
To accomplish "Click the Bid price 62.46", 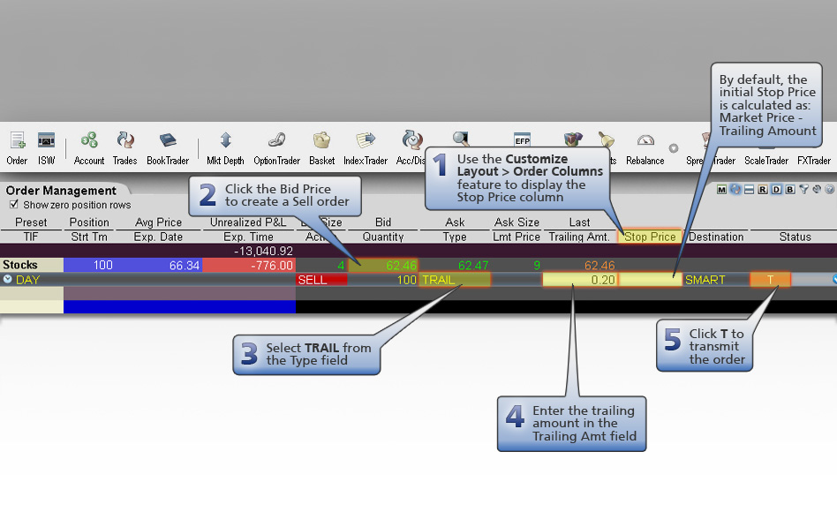I will (382, 266).
